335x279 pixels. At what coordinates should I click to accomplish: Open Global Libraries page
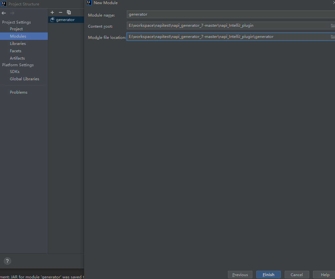[24, 79]
